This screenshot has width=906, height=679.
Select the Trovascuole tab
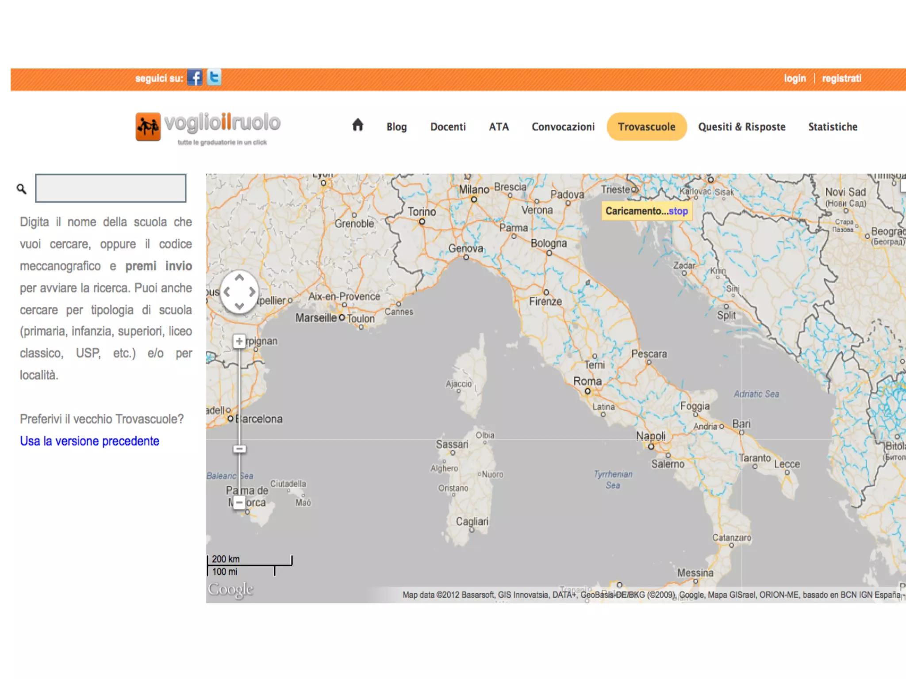646,127
